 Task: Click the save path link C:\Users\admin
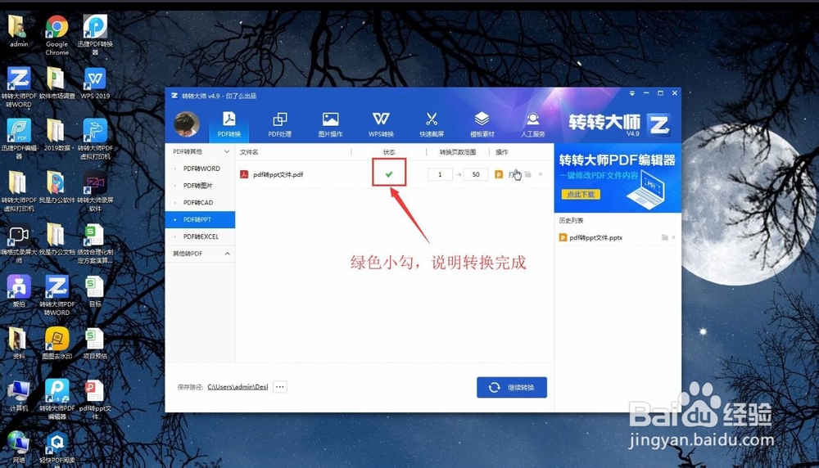pos(238,387)
